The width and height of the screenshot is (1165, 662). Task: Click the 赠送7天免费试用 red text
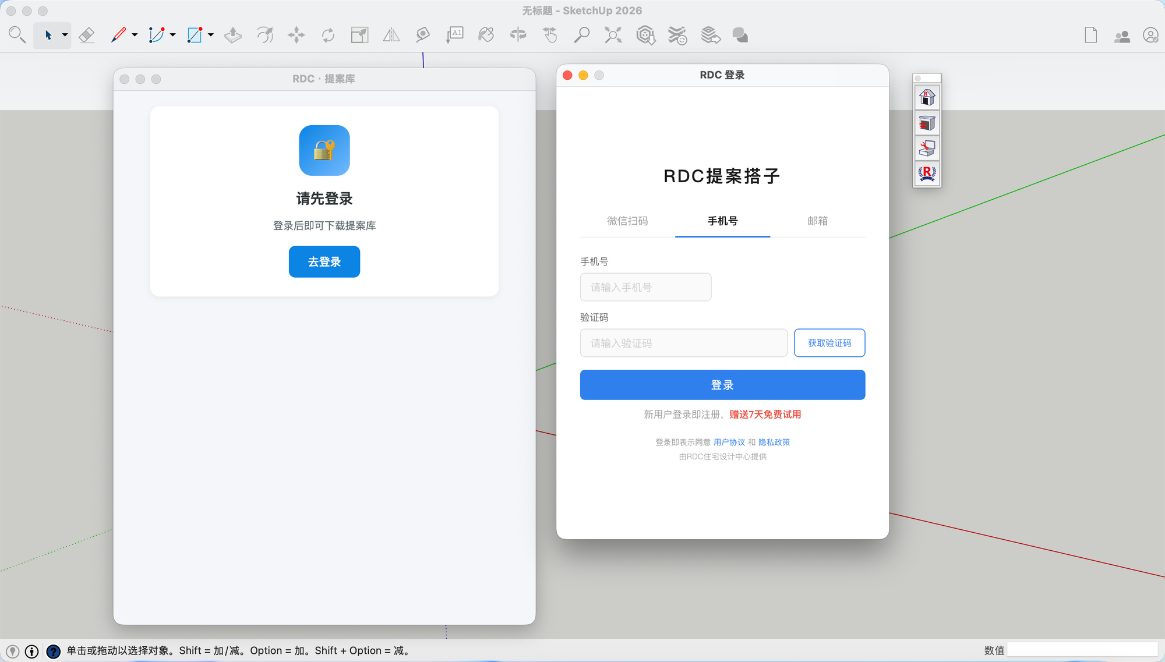coord(765,415)
